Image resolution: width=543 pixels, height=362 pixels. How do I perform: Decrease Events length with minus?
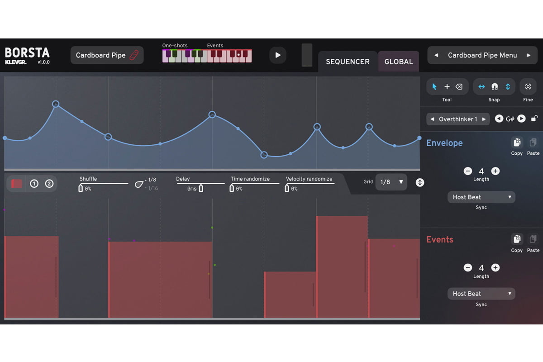click(x=468, y=268)
